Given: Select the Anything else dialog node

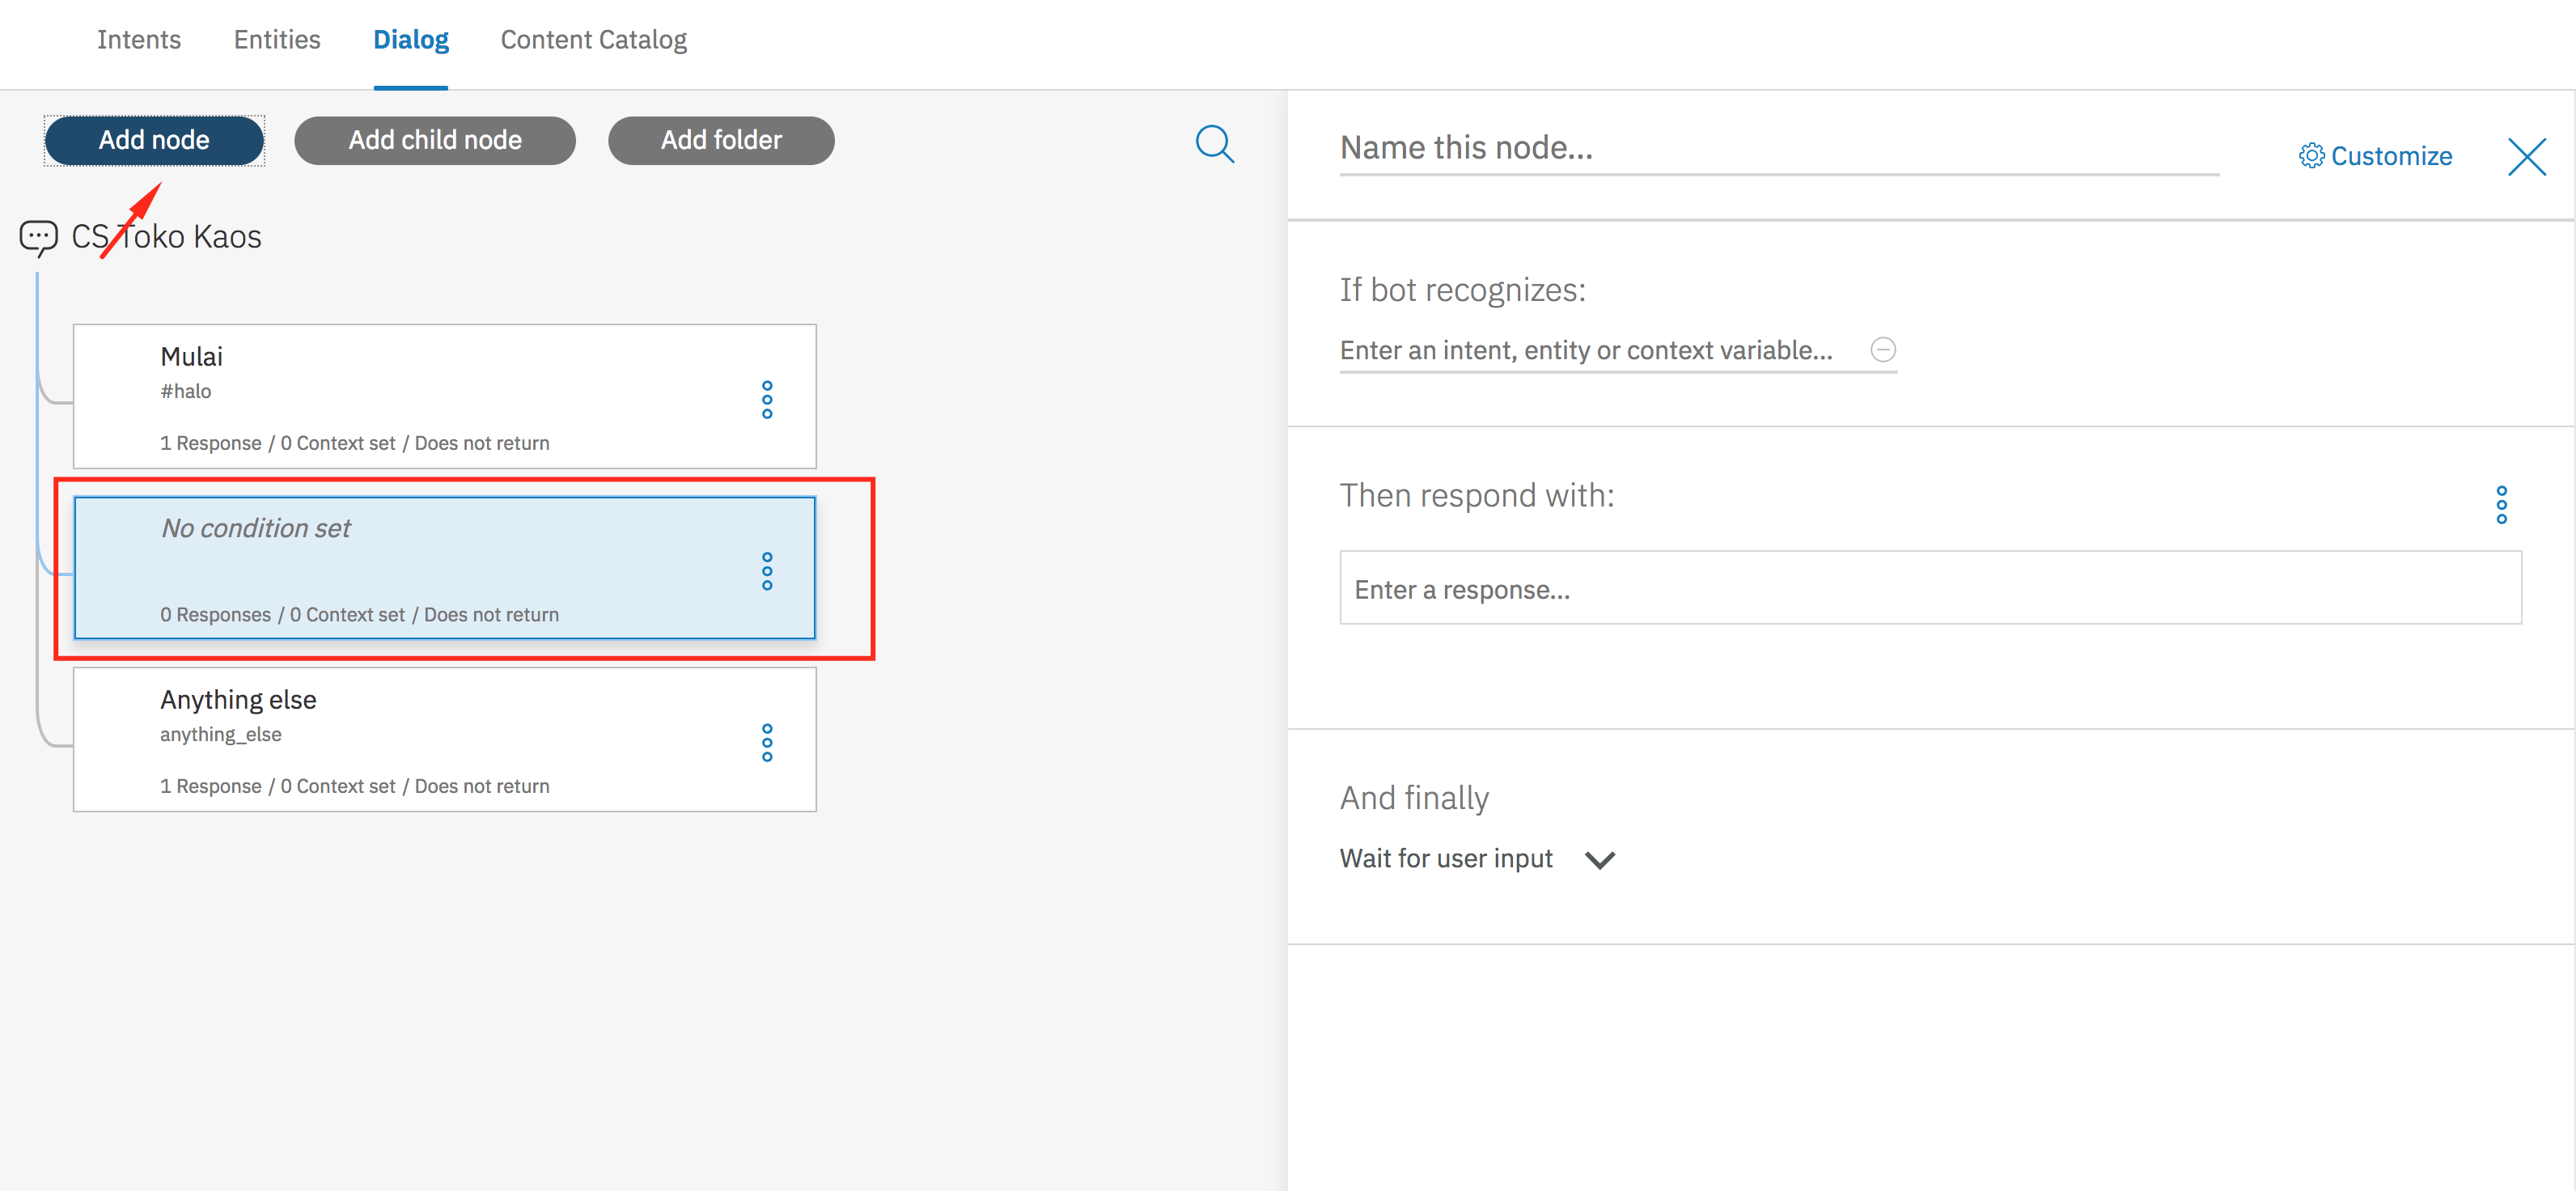Looking at the screenshot, I should tap(445, 739).
